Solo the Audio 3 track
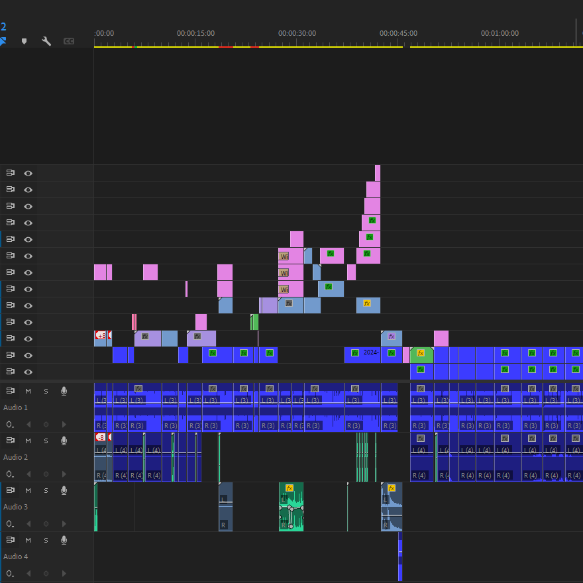 [46, 490]
